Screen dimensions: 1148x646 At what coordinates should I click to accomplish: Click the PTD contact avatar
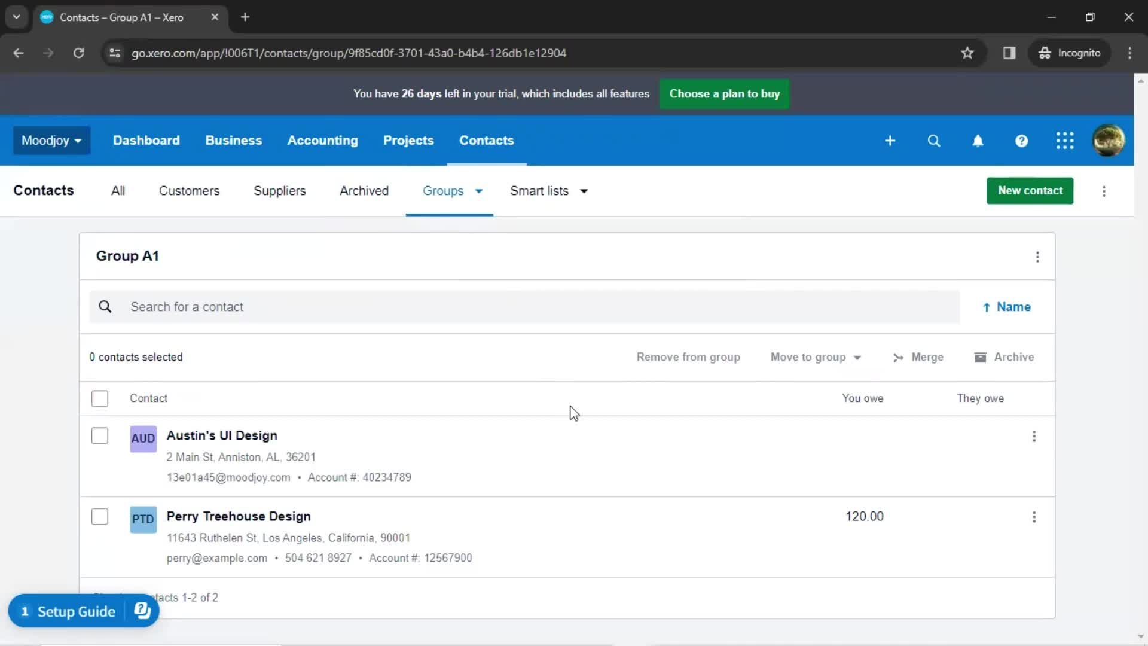click(x=143, y=519)
